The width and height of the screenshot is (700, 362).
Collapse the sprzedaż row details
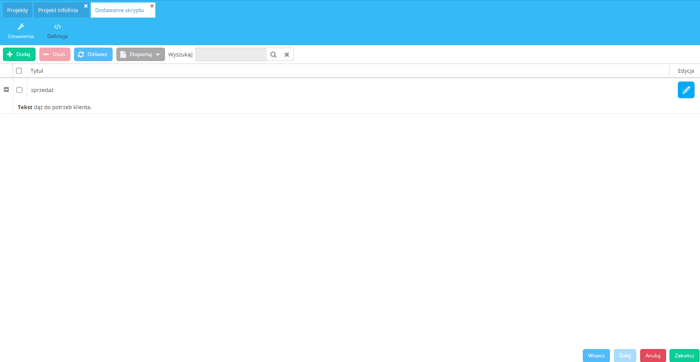[6, 89]
